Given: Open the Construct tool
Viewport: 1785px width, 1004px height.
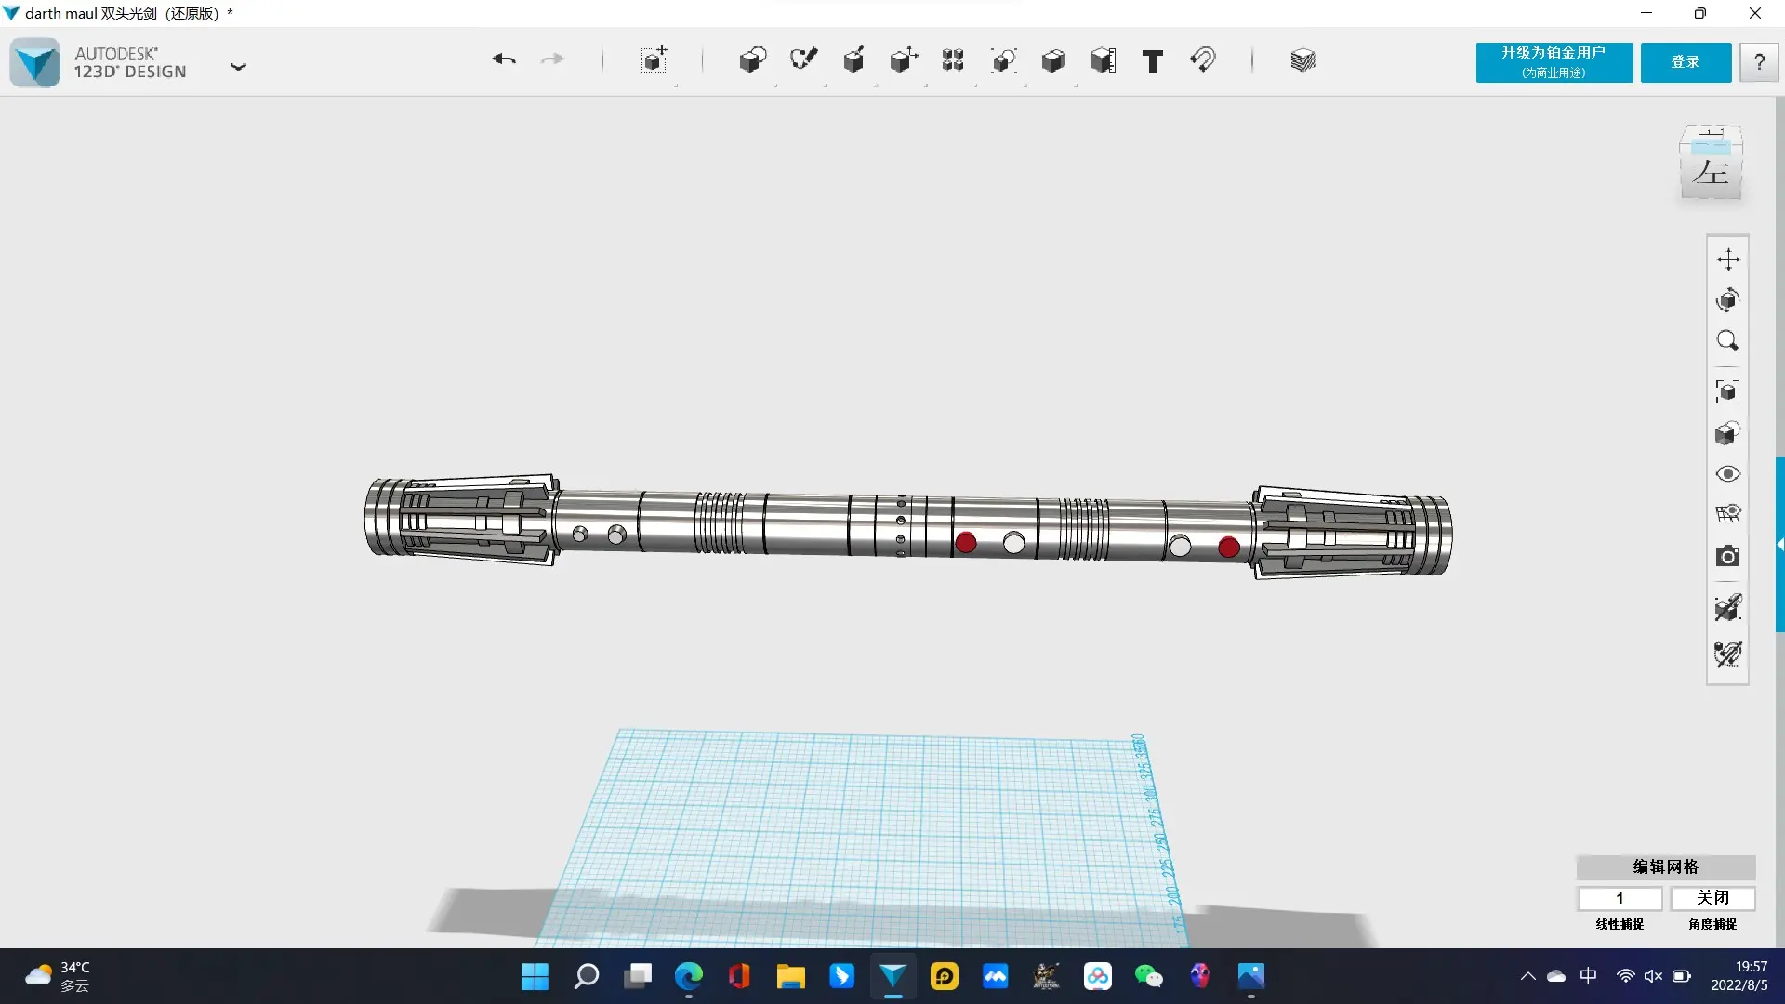Looking at the screenshot, I should [x=853, y=60].
